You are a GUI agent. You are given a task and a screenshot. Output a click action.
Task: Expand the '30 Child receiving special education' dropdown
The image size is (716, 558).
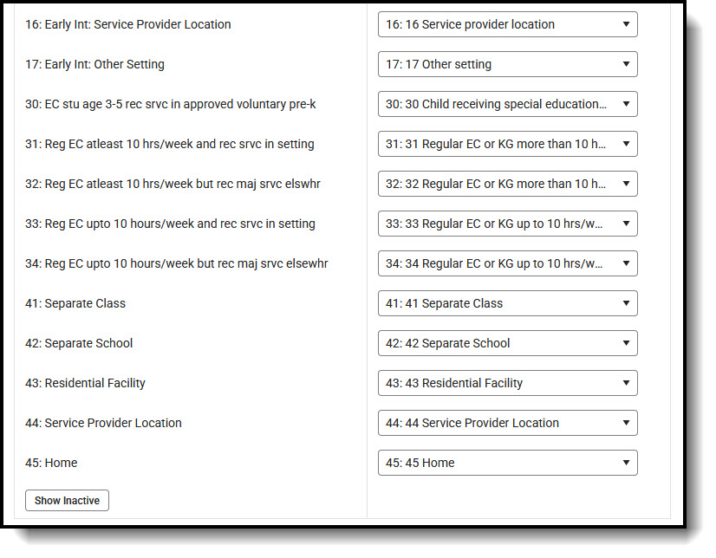[x=507, y=104]
